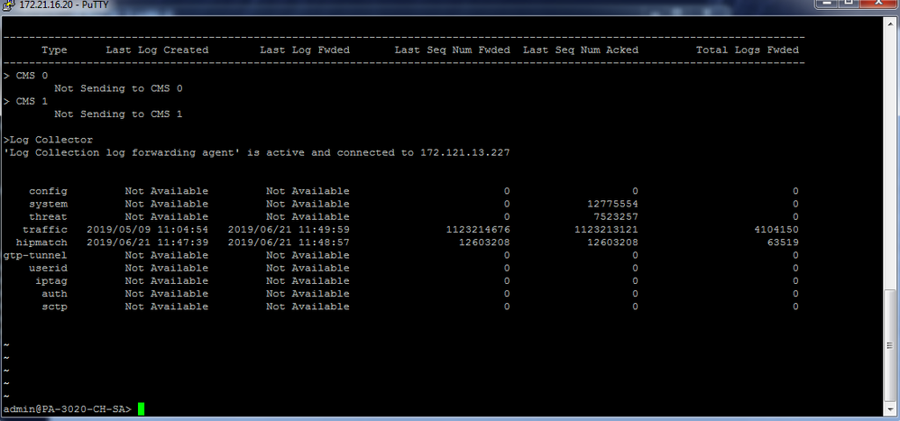Click the '> CMS 1' line
The width and height of the screenshot is (900, 421).
25,101
